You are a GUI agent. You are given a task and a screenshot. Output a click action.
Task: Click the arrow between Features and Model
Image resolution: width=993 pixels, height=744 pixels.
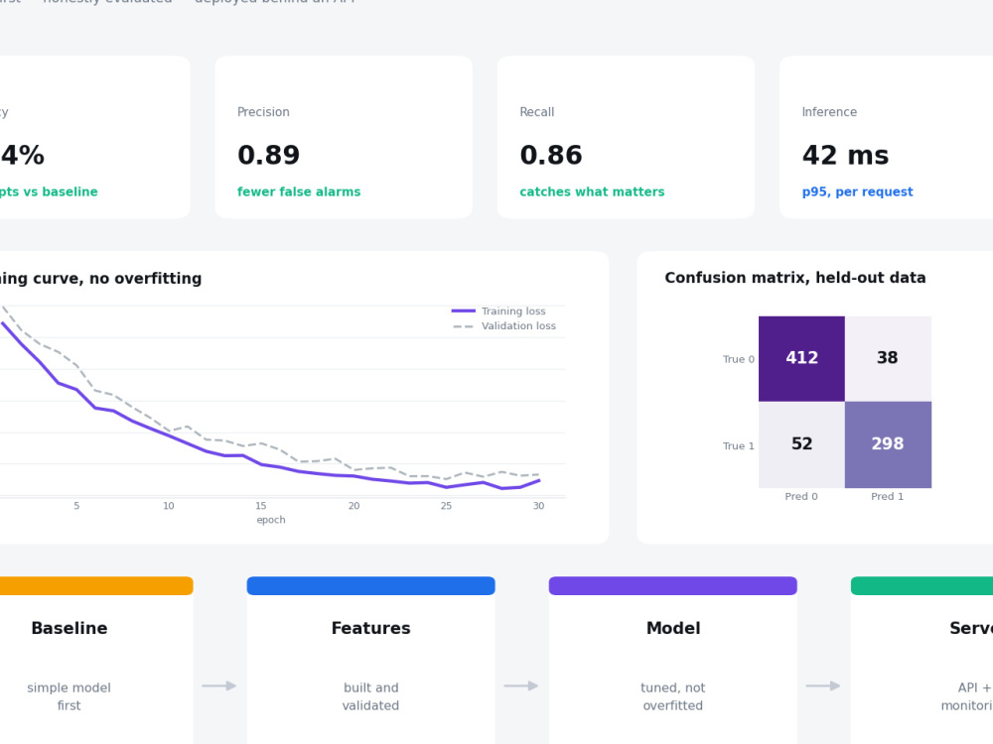tap(521, 685)
